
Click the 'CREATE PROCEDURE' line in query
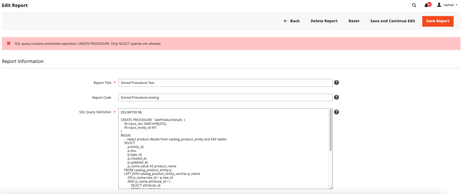(x=153, y=120)
